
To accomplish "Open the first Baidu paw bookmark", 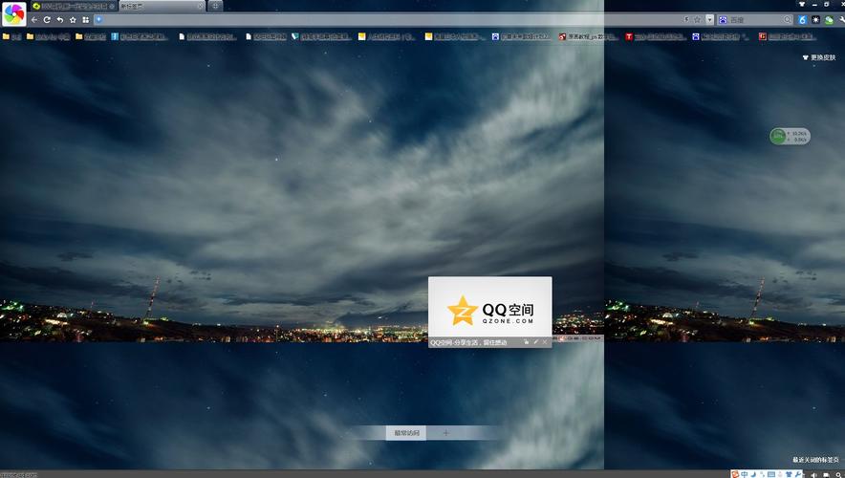I will pyautogui.click(x=522, y=36).
